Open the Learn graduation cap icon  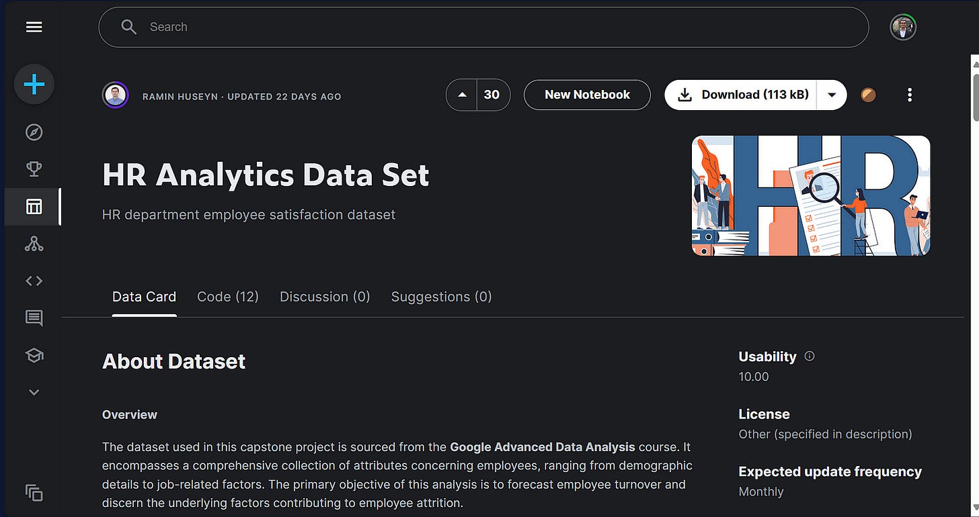[x=34, y=355]
